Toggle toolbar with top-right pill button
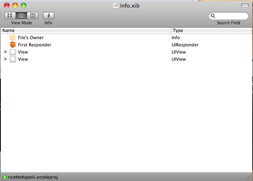 point(245,5)
